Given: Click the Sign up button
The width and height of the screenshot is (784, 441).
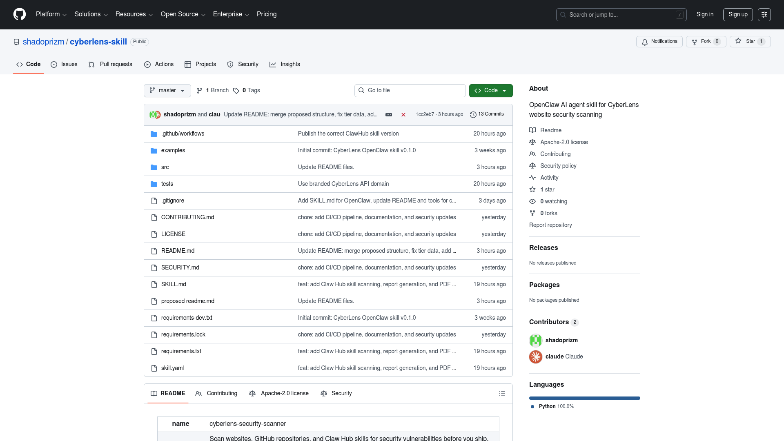Looking at the screenshot, I should tap(738, 15).
